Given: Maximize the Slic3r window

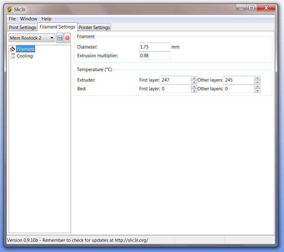Looking at the screenshot, I should (251, 8).
